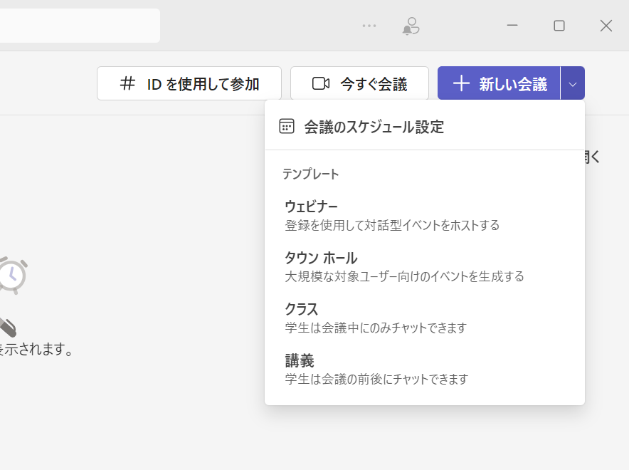Image resolution: width=629 pixels, height=470 pixels.
Task: Click the plus icon in 新しい会議
Action: click(x=461, y=83)
